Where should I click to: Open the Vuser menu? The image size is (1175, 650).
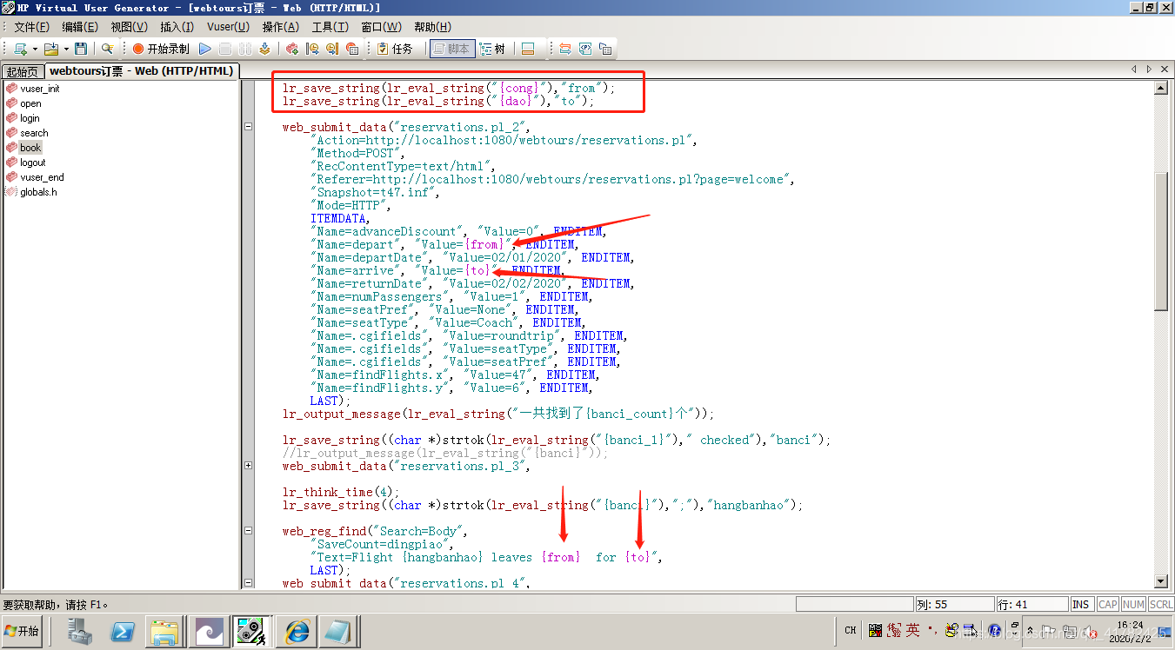(227, 27)
